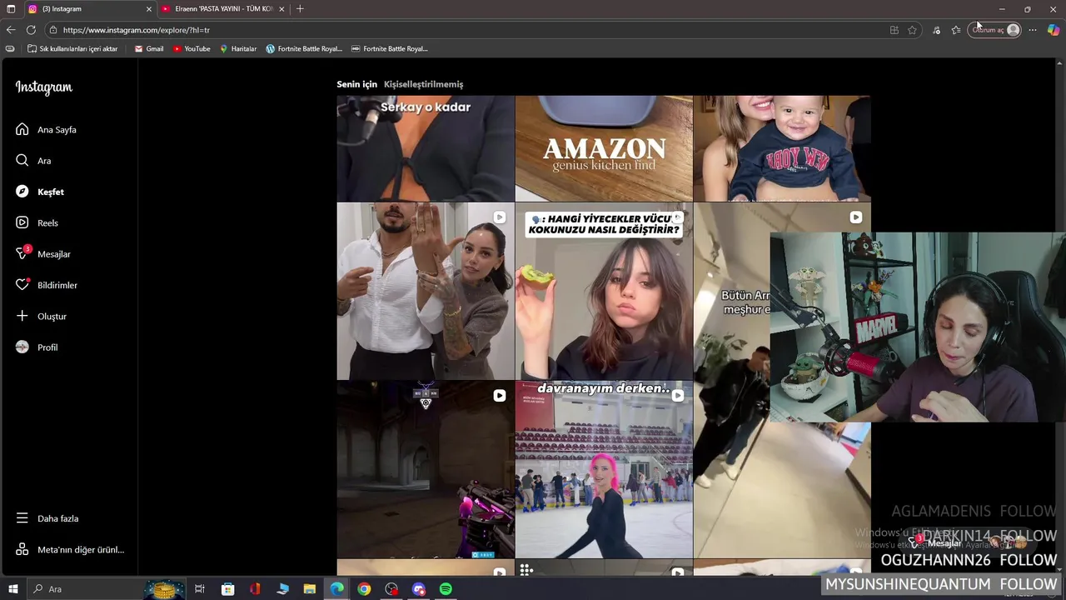Open the Ara search icon in sidebar
The image size is (1066, 600).
click(22, 160)
